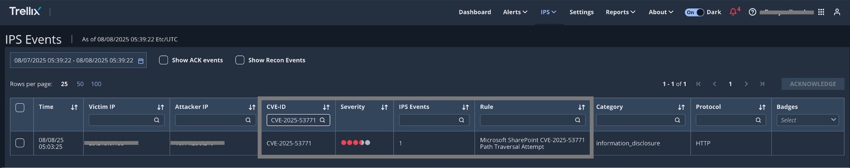Check the 08/08/25 05:03:25 row checkbox
This screenshot has width=850, height=168.
20,143
